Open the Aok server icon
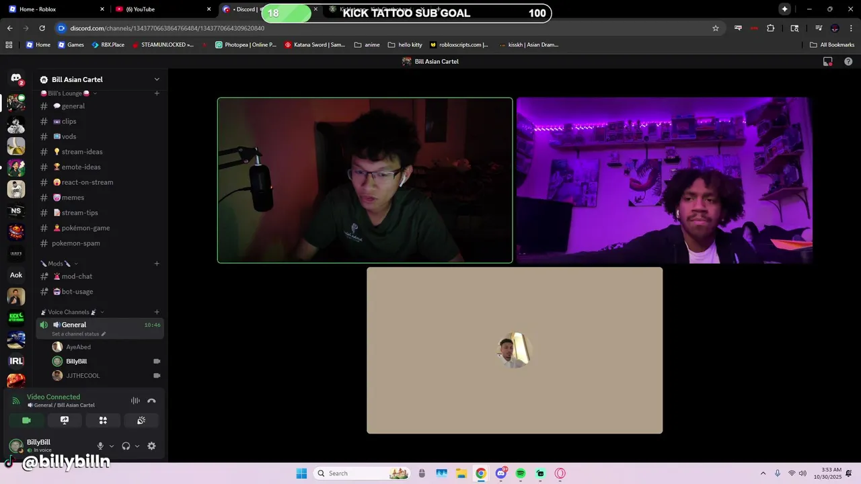 coord(16,275)
